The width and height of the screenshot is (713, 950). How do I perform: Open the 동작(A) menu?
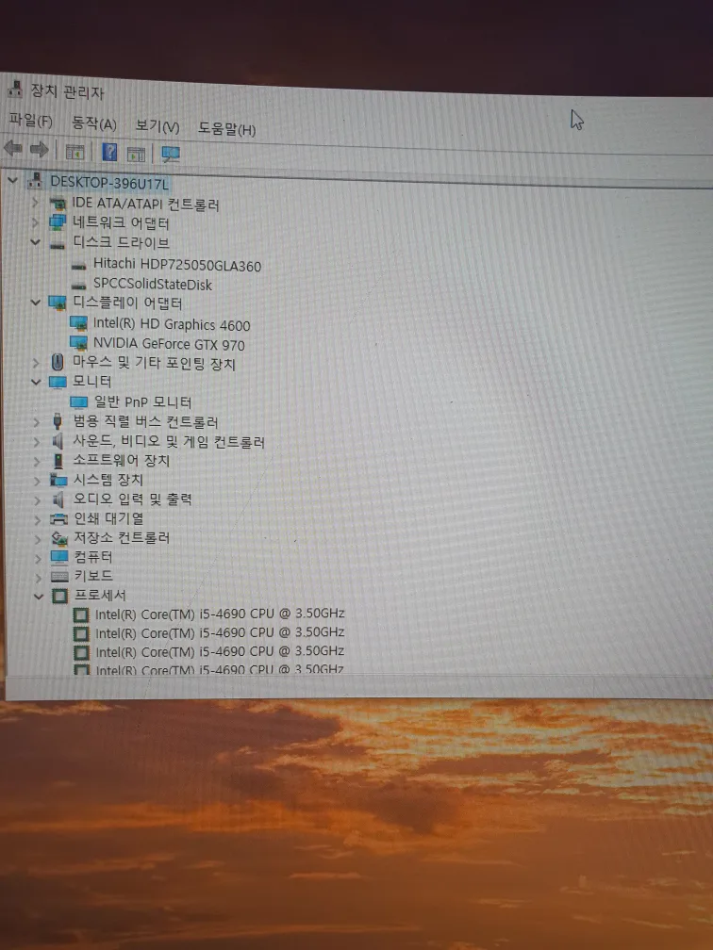click(x=94, y=123)
